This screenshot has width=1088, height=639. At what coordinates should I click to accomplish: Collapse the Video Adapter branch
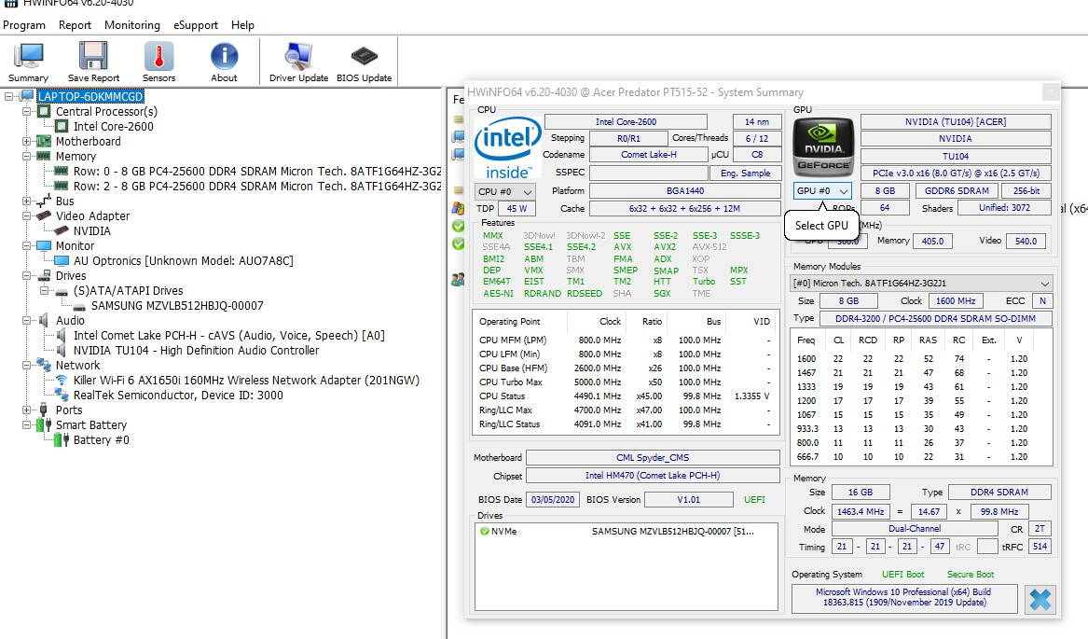(27, 216)
